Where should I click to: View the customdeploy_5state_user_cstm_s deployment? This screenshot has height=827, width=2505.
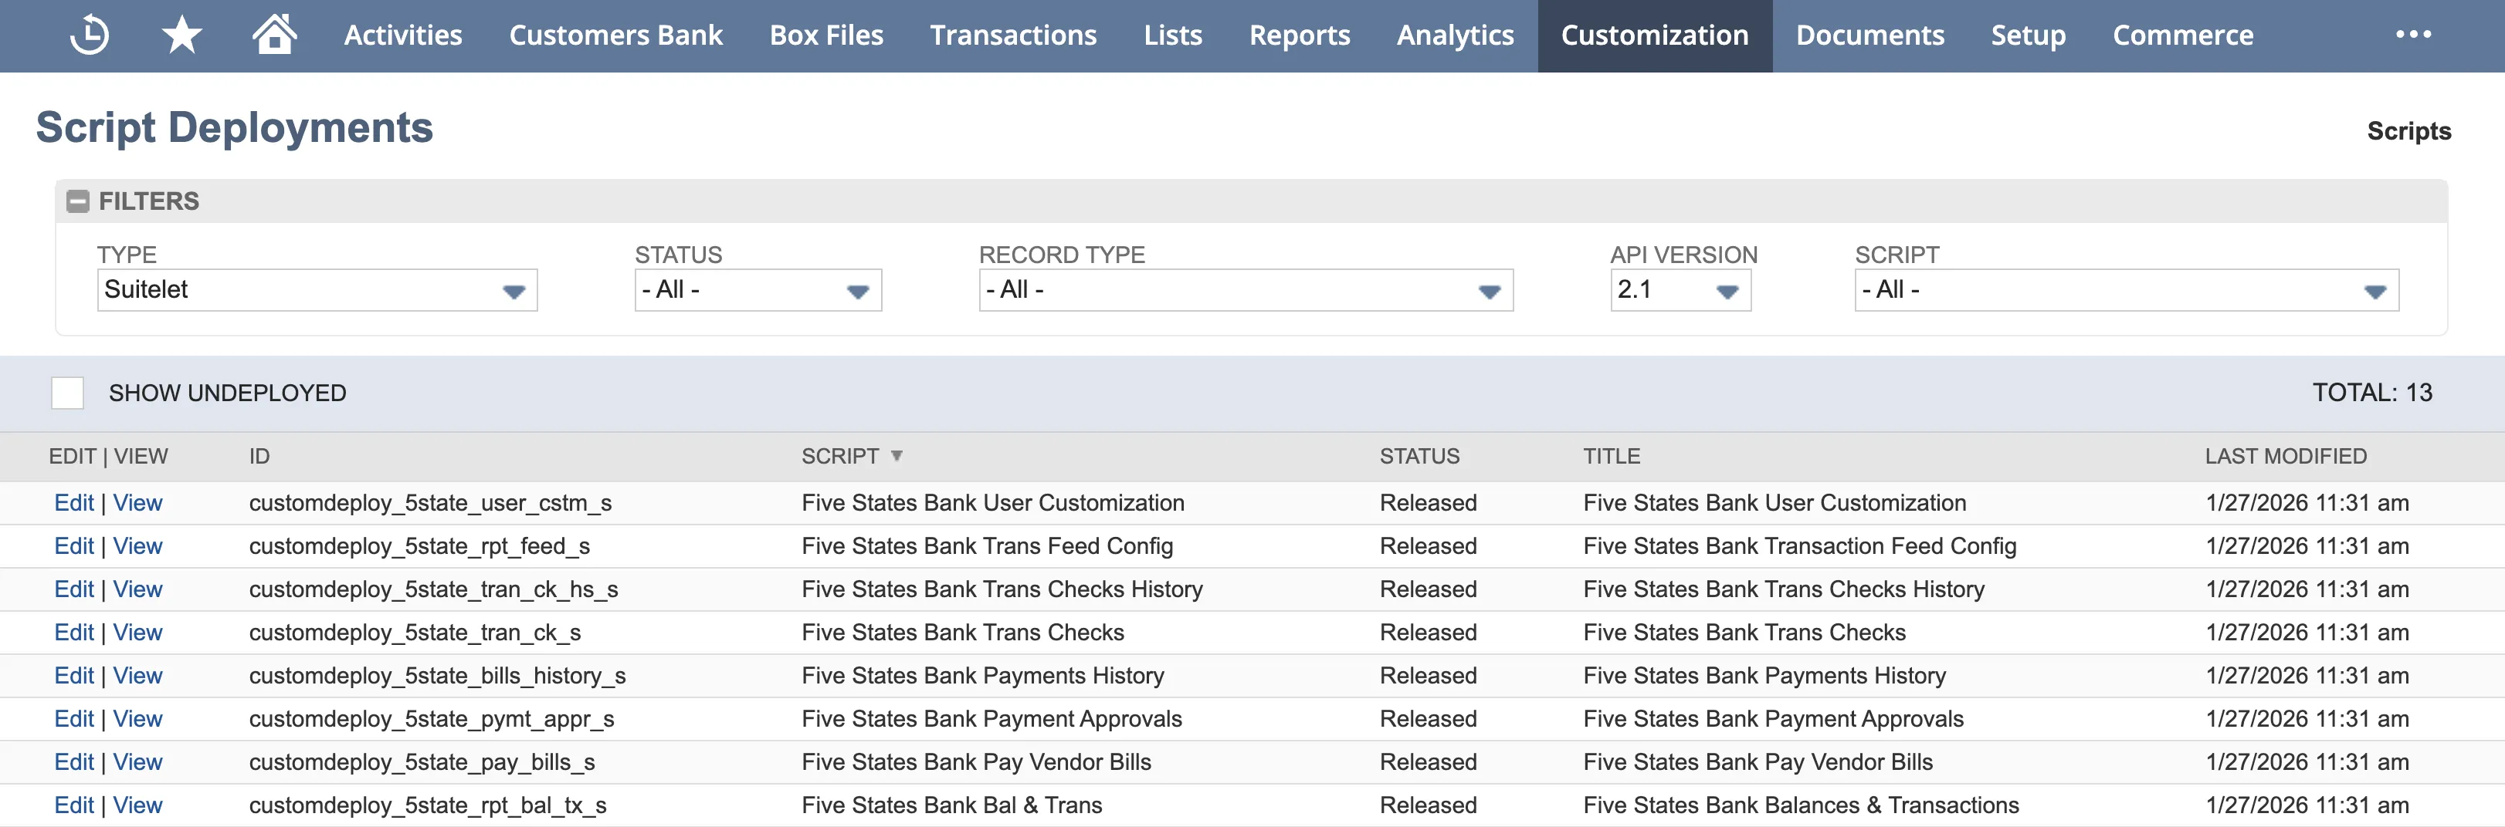pos(137,504)
